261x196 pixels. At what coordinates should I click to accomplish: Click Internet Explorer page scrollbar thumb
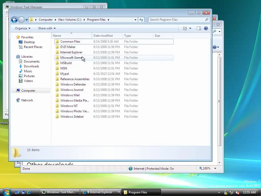pyautogui.click(x=219, y=101)
